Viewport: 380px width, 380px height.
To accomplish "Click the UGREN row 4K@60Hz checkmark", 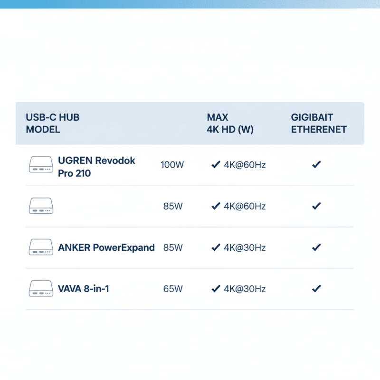I will [216, 165].
